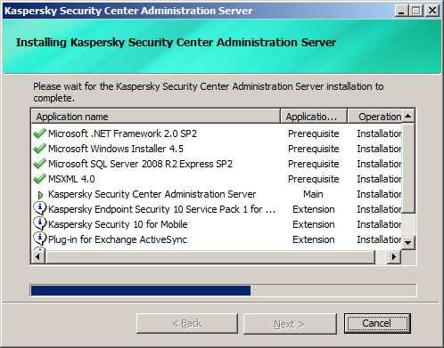The image size is (444, 348).
Task: Click the list scroll up arrow
Action: tap(408, 117)
